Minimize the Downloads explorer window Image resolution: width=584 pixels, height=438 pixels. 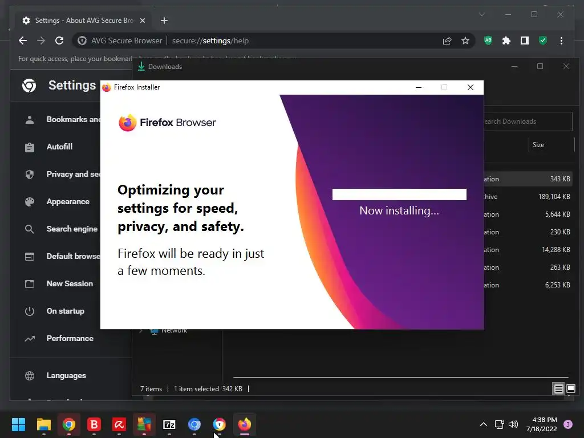[514, 66]
